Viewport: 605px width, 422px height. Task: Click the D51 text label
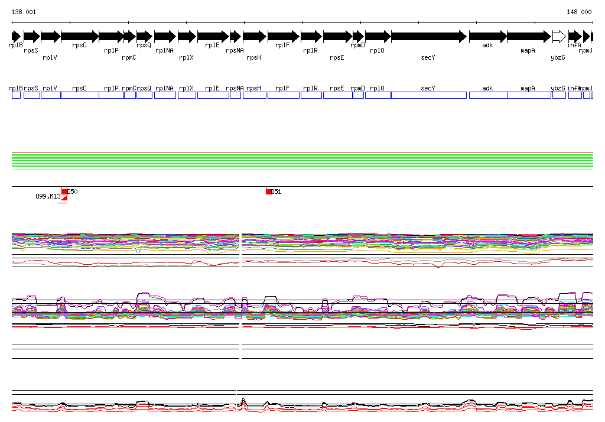tap(277, 191)
